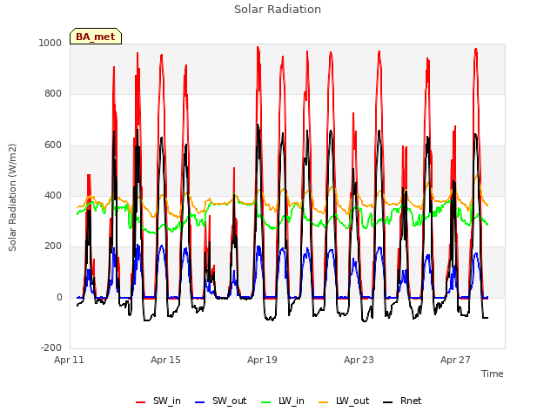
Task: Click the Apr 23 x-axis tick label
Action: [359, 360]
